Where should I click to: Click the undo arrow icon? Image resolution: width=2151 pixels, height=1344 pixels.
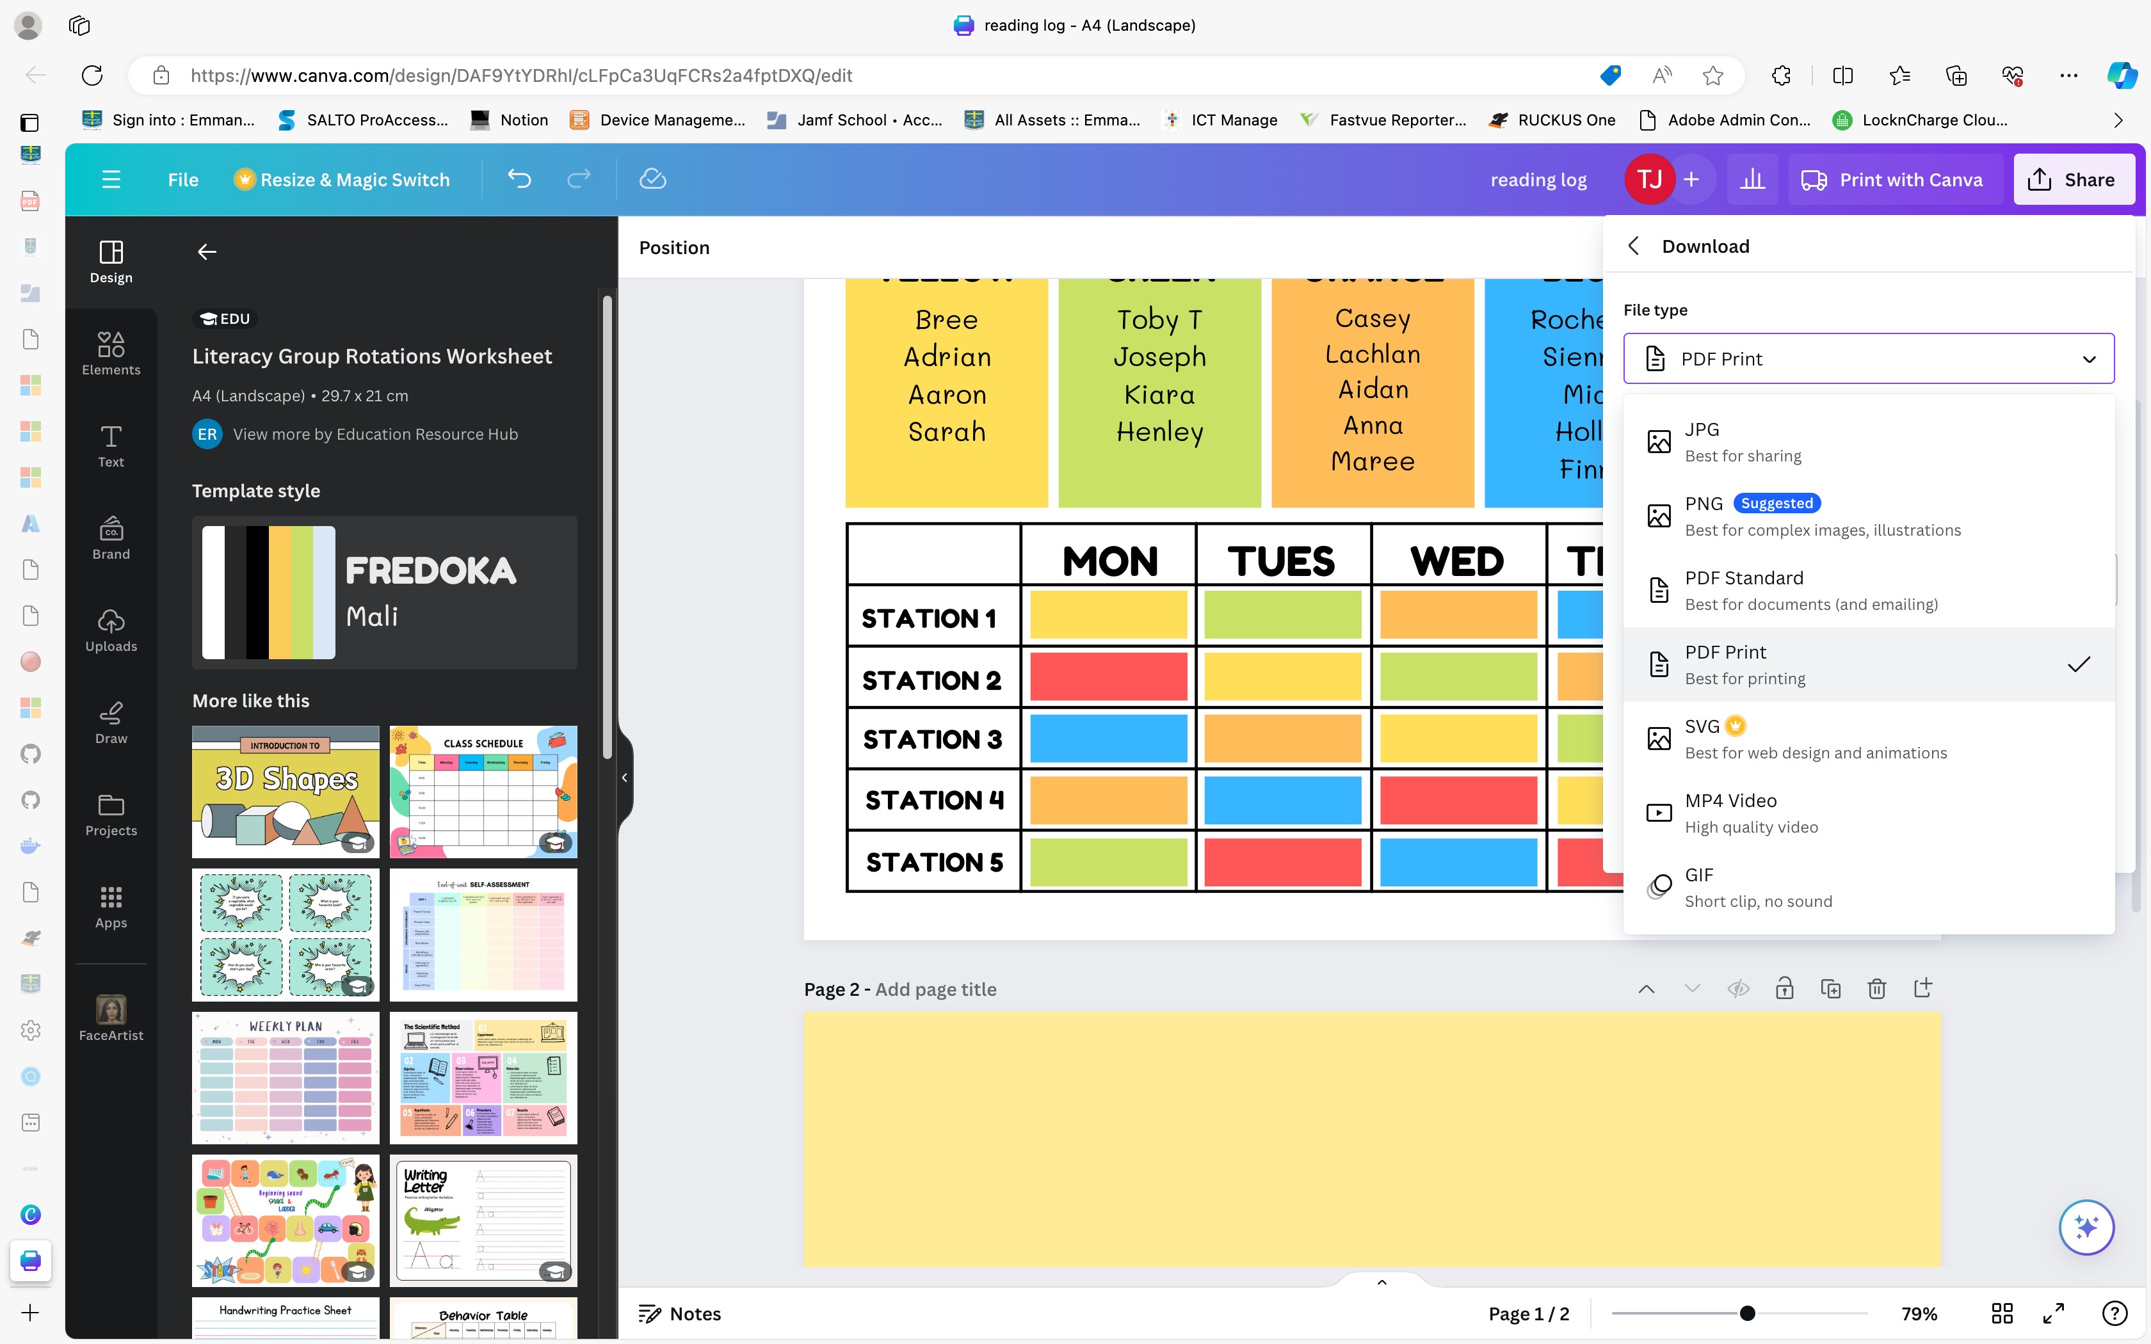click(519, 180)
